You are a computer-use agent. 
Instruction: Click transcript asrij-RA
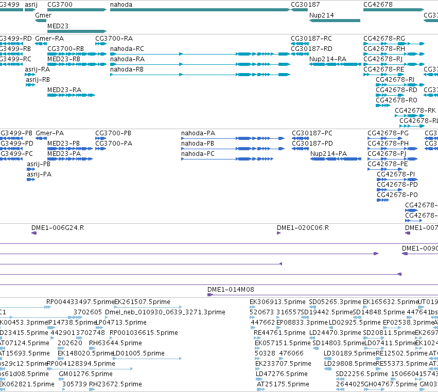[30, 75]
